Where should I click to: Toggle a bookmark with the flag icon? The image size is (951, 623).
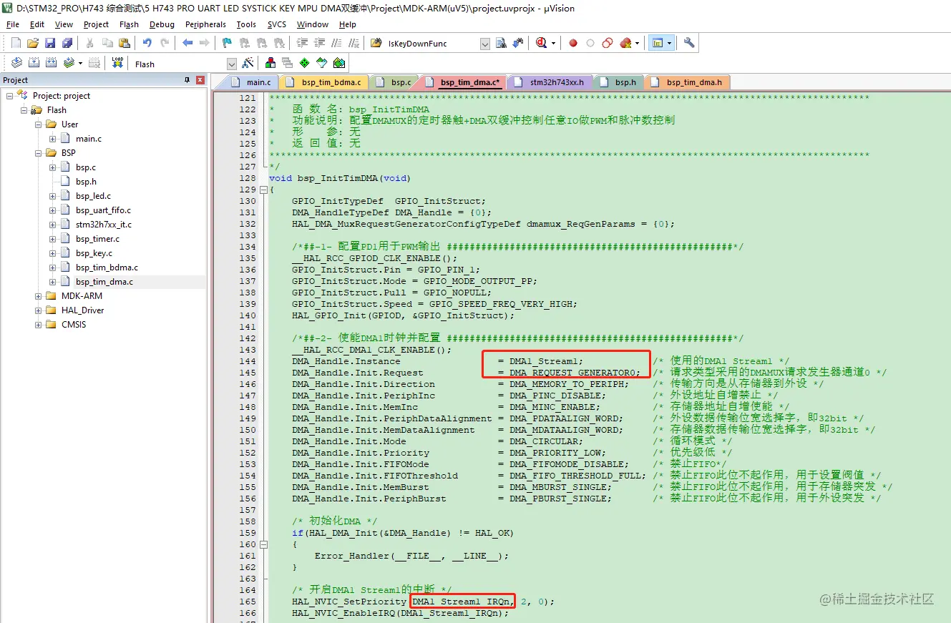[x=228, y=43]
